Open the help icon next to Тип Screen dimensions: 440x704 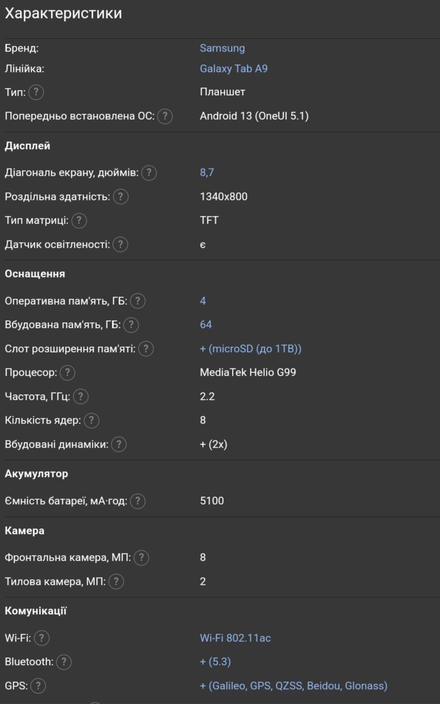tap(36, 92)
